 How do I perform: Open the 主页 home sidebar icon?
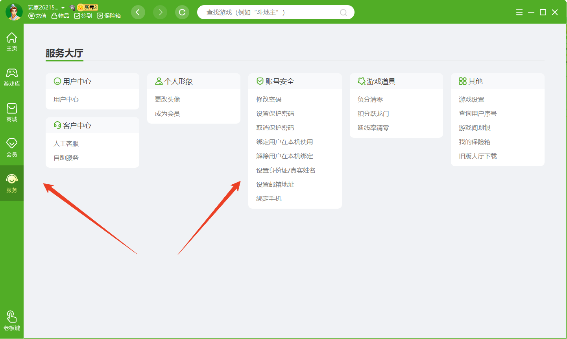(12, 41)
